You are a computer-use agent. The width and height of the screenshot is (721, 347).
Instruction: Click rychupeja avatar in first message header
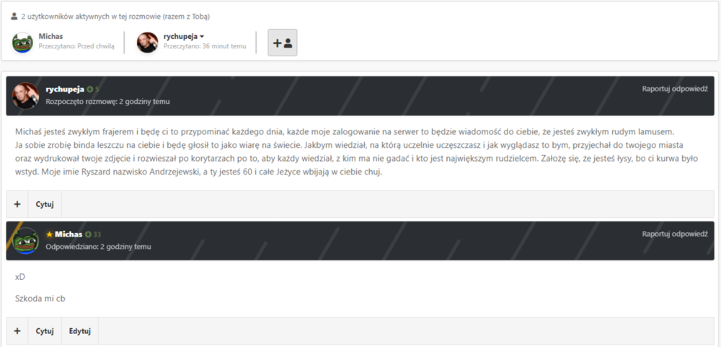25,96
